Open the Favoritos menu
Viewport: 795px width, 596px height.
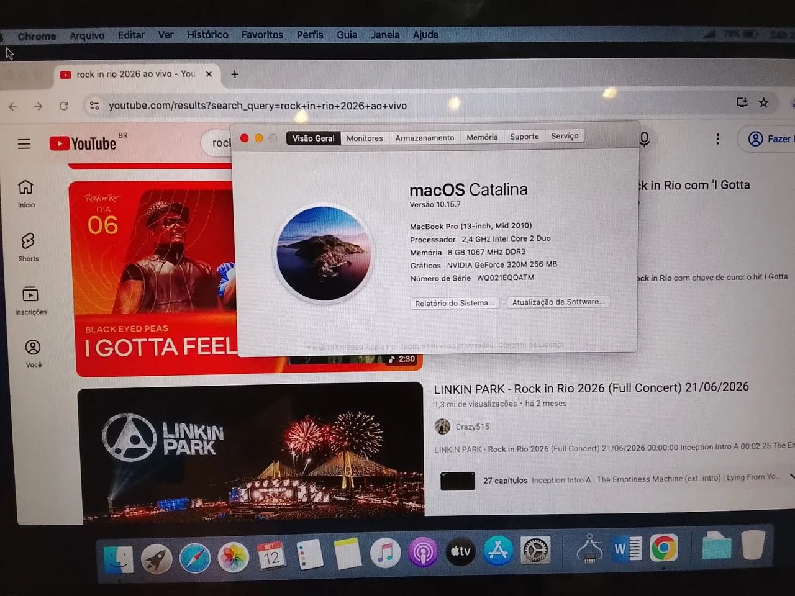point(262,35)
